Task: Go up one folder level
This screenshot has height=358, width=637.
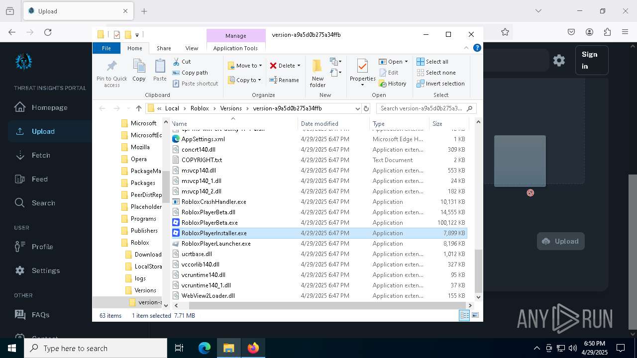Action: click(139, 108)
